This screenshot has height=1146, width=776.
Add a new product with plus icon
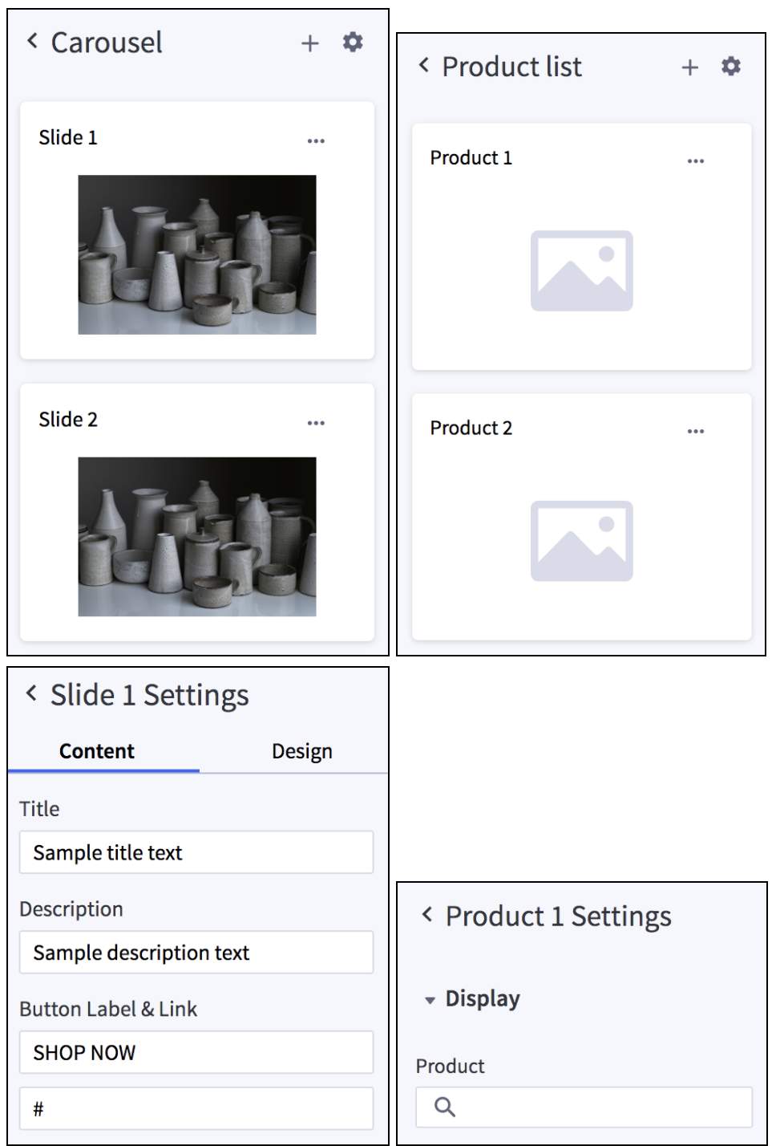click(689, 67)
